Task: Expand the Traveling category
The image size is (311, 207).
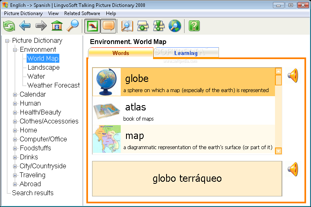Action: click(x=15, y=175)
